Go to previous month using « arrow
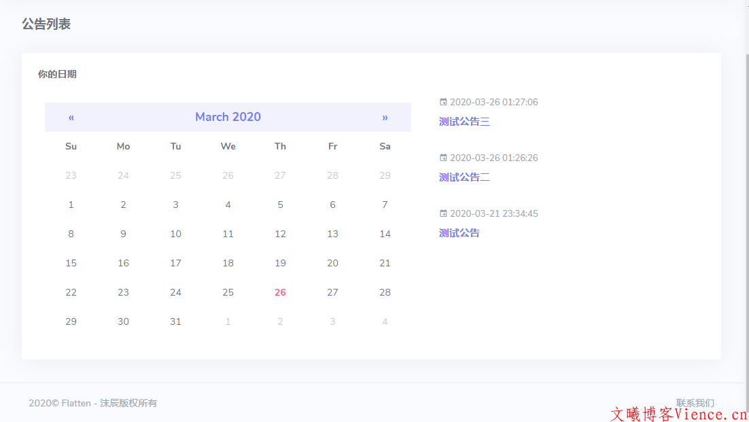 71,117
